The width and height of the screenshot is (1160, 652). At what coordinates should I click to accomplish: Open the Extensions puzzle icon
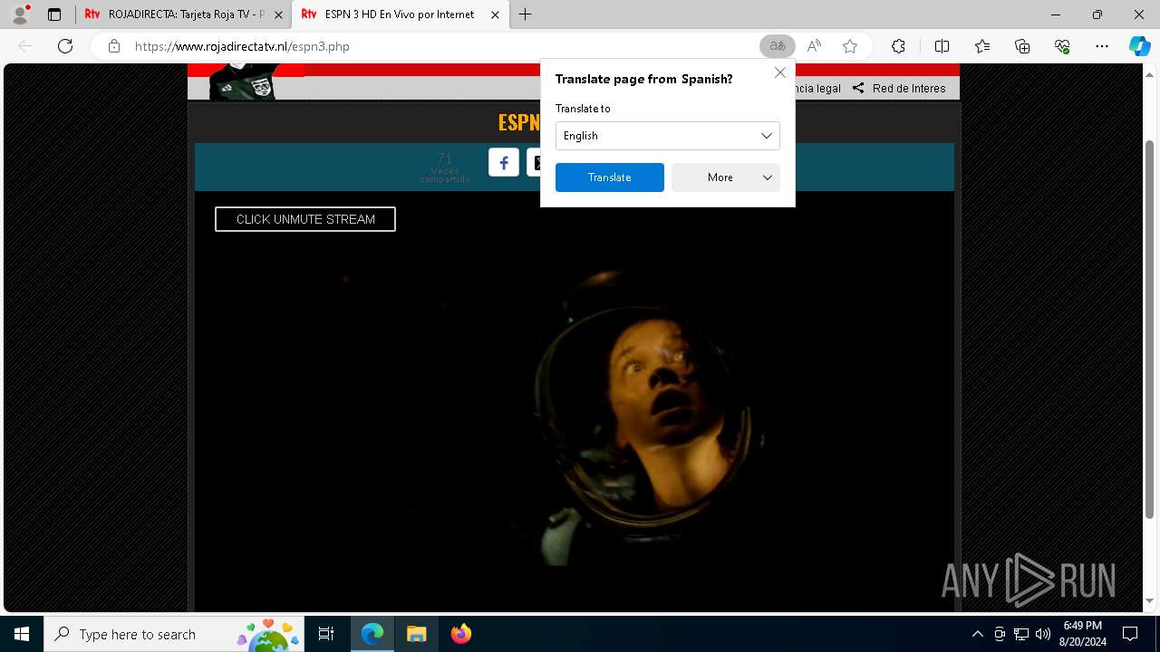tap(898, 46)
